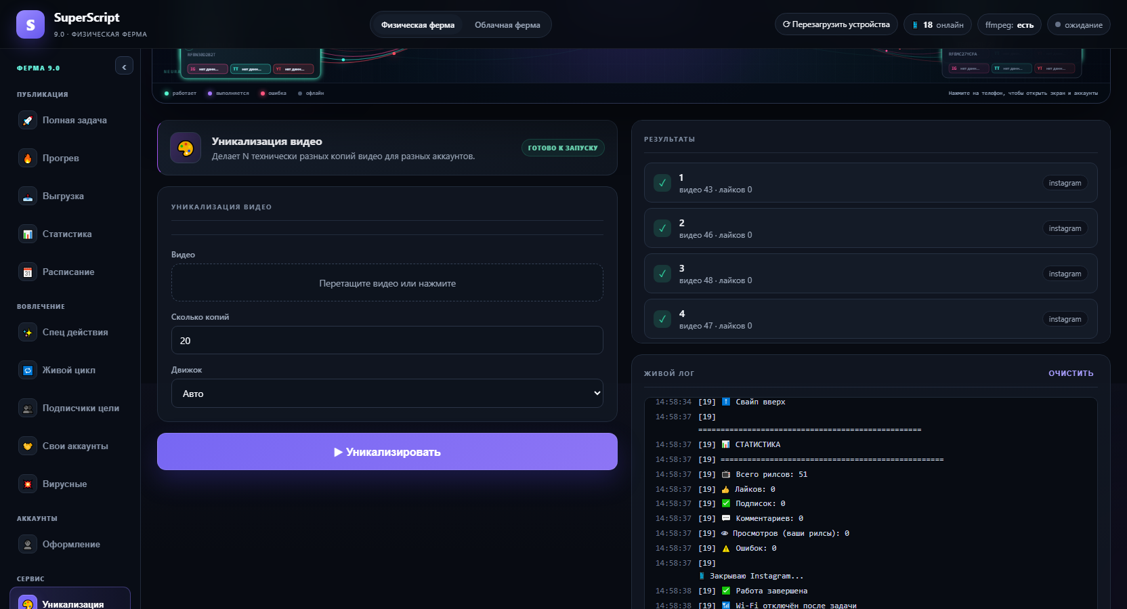The image size is (1127, 609).
Task: Click text видео 43 · лайков 0
Action: coord(715,190)
